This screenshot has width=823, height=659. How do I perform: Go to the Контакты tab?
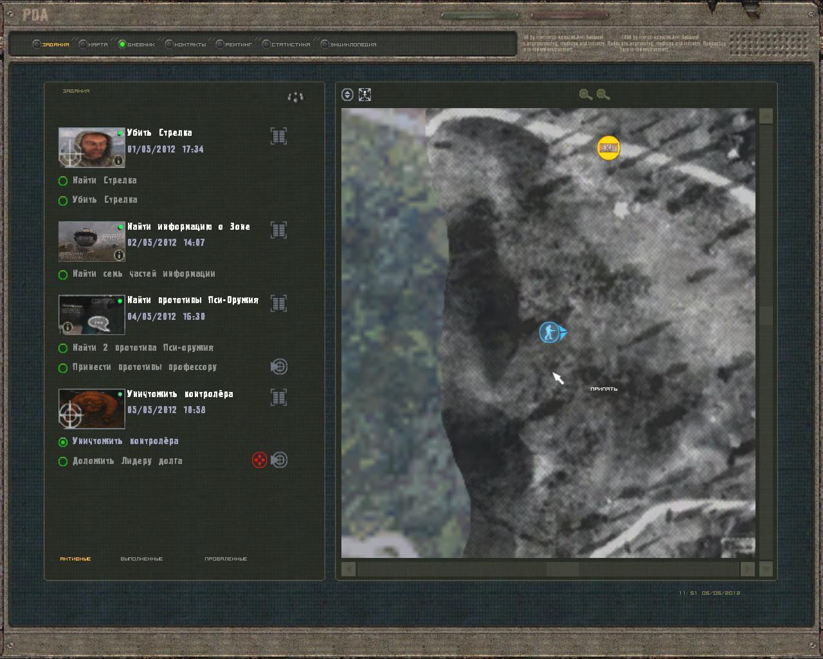click(x=186, y=44)
